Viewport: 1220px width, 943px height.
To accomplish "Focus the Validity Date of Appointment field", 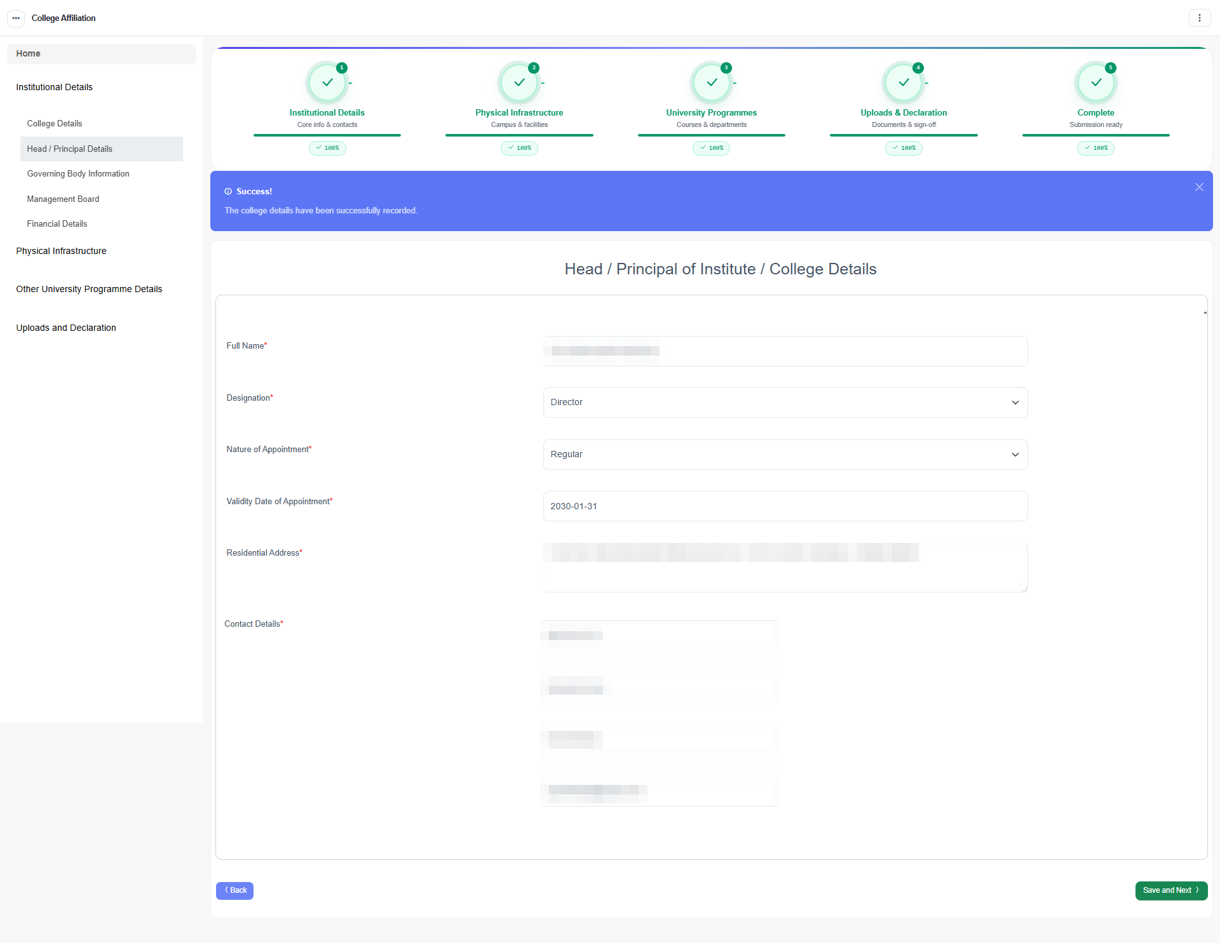I will 785,506.
